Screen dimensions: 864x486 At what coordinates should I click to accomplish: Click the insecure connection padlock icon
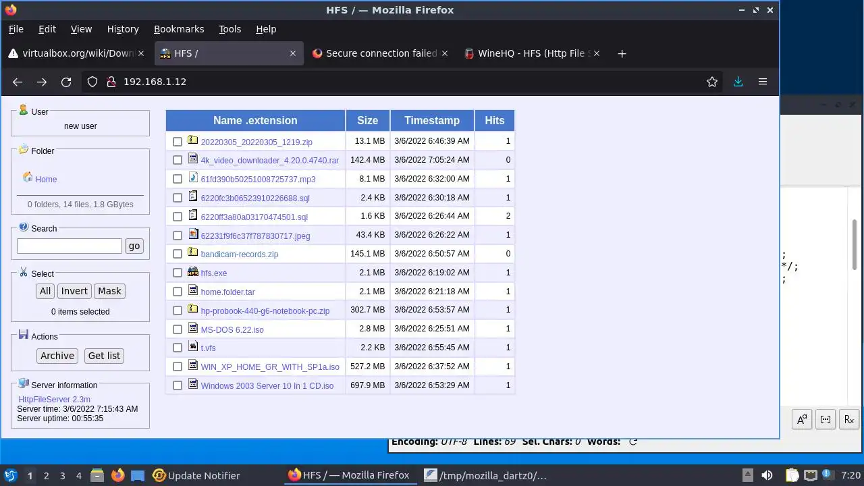[x=111, y=82]
